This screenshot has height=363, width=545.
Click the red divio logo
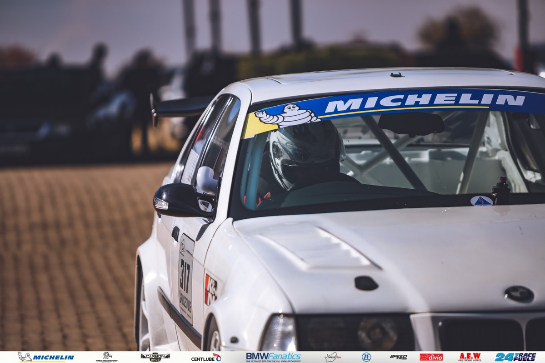click(431, 357)
